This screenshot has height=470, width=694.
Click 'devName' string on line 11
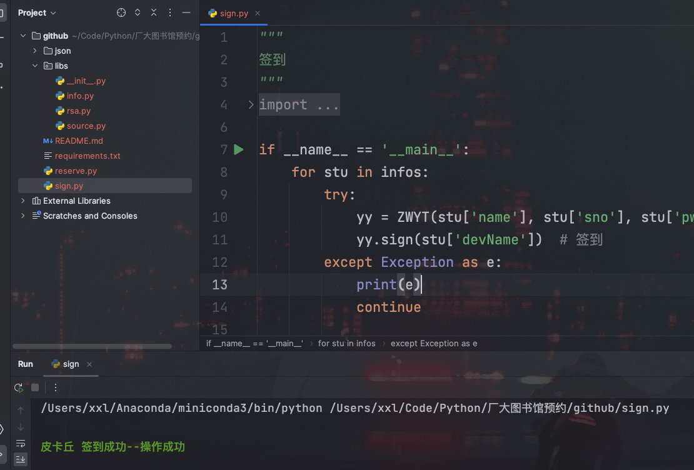coord(493,239)
